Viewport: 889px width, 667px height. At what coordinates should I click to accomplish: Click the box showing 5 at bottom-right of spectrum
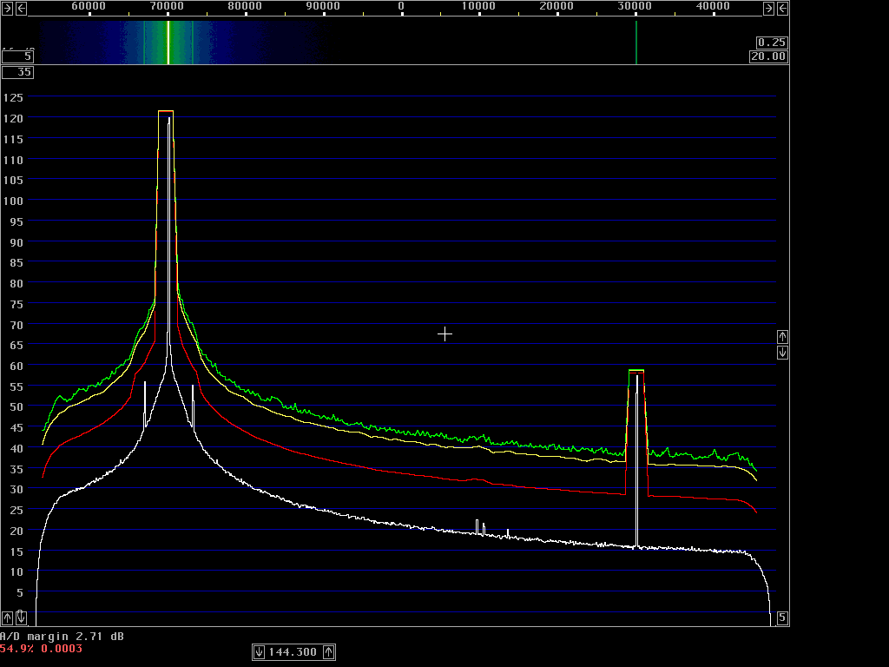pos(782,618)
